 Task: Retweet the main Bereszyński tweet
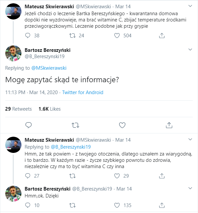pyautogui.click(x=75, y=125)
